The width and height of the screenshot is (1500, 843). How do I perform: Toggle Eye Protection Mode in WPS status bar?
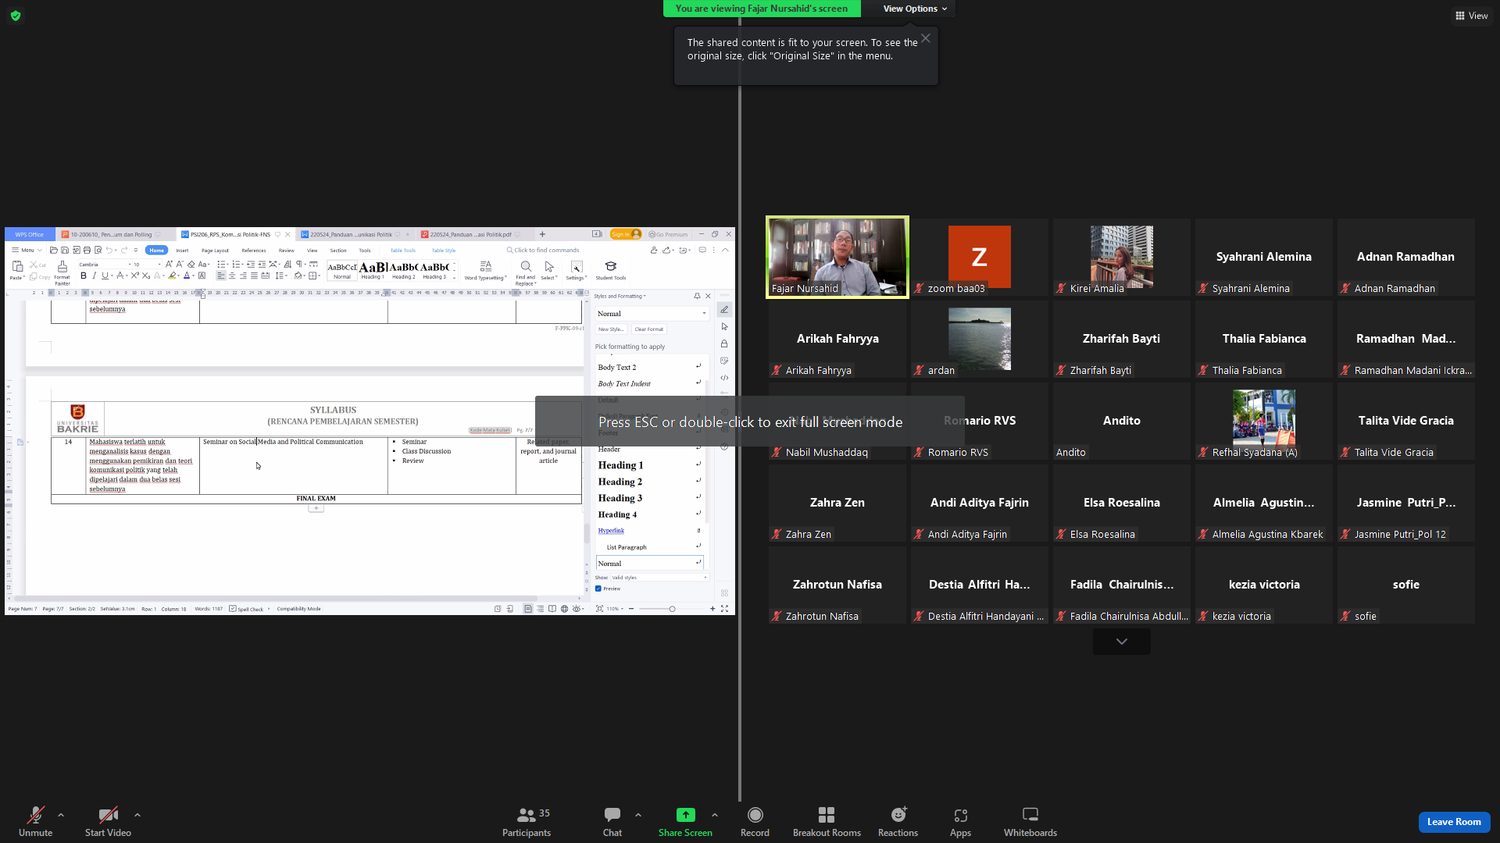(577, 609)
